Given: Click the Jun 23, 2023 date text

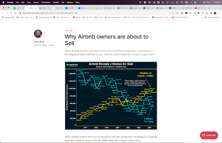Looking at the screenshot, I should [40, 45].
